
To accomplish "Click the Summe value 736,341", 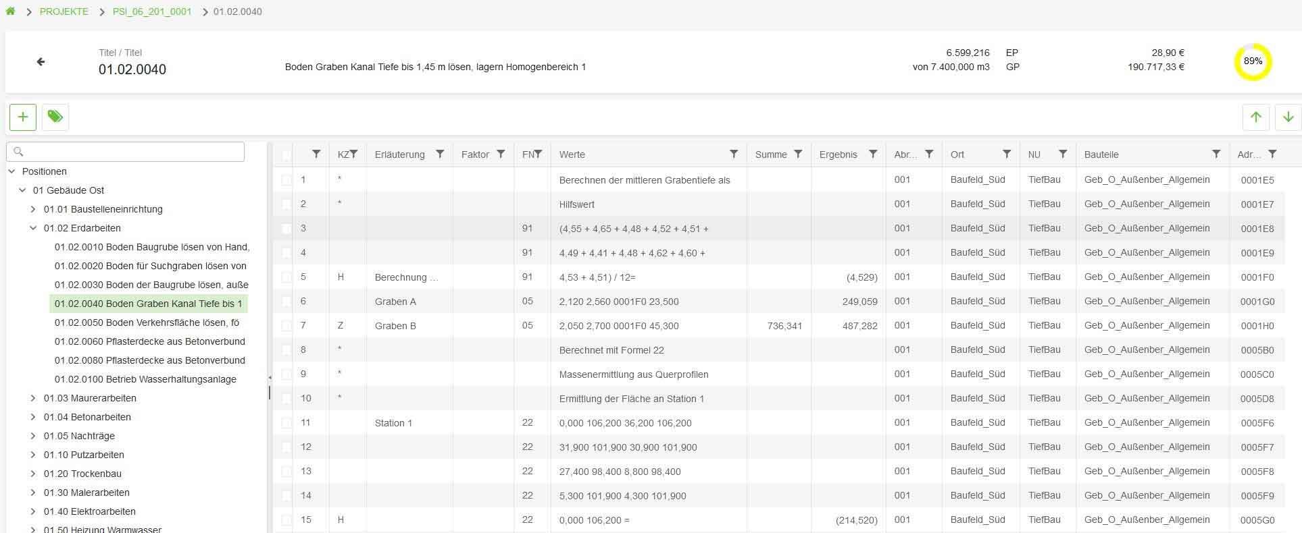I will [x=784, y=326].
